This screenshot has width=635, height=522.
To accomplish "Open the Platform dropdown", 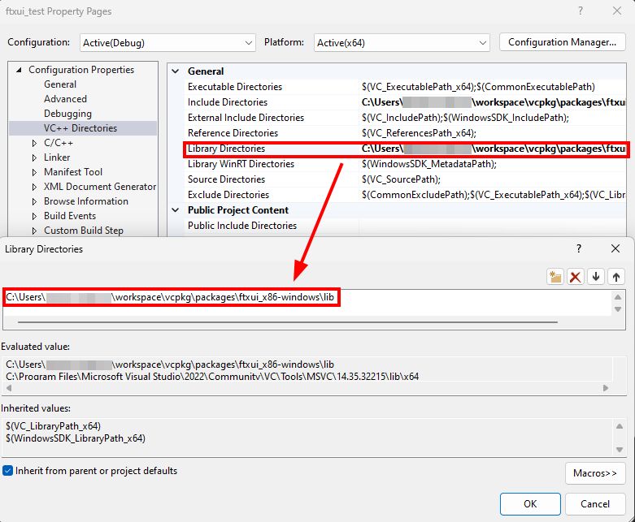I will [402, 42].
